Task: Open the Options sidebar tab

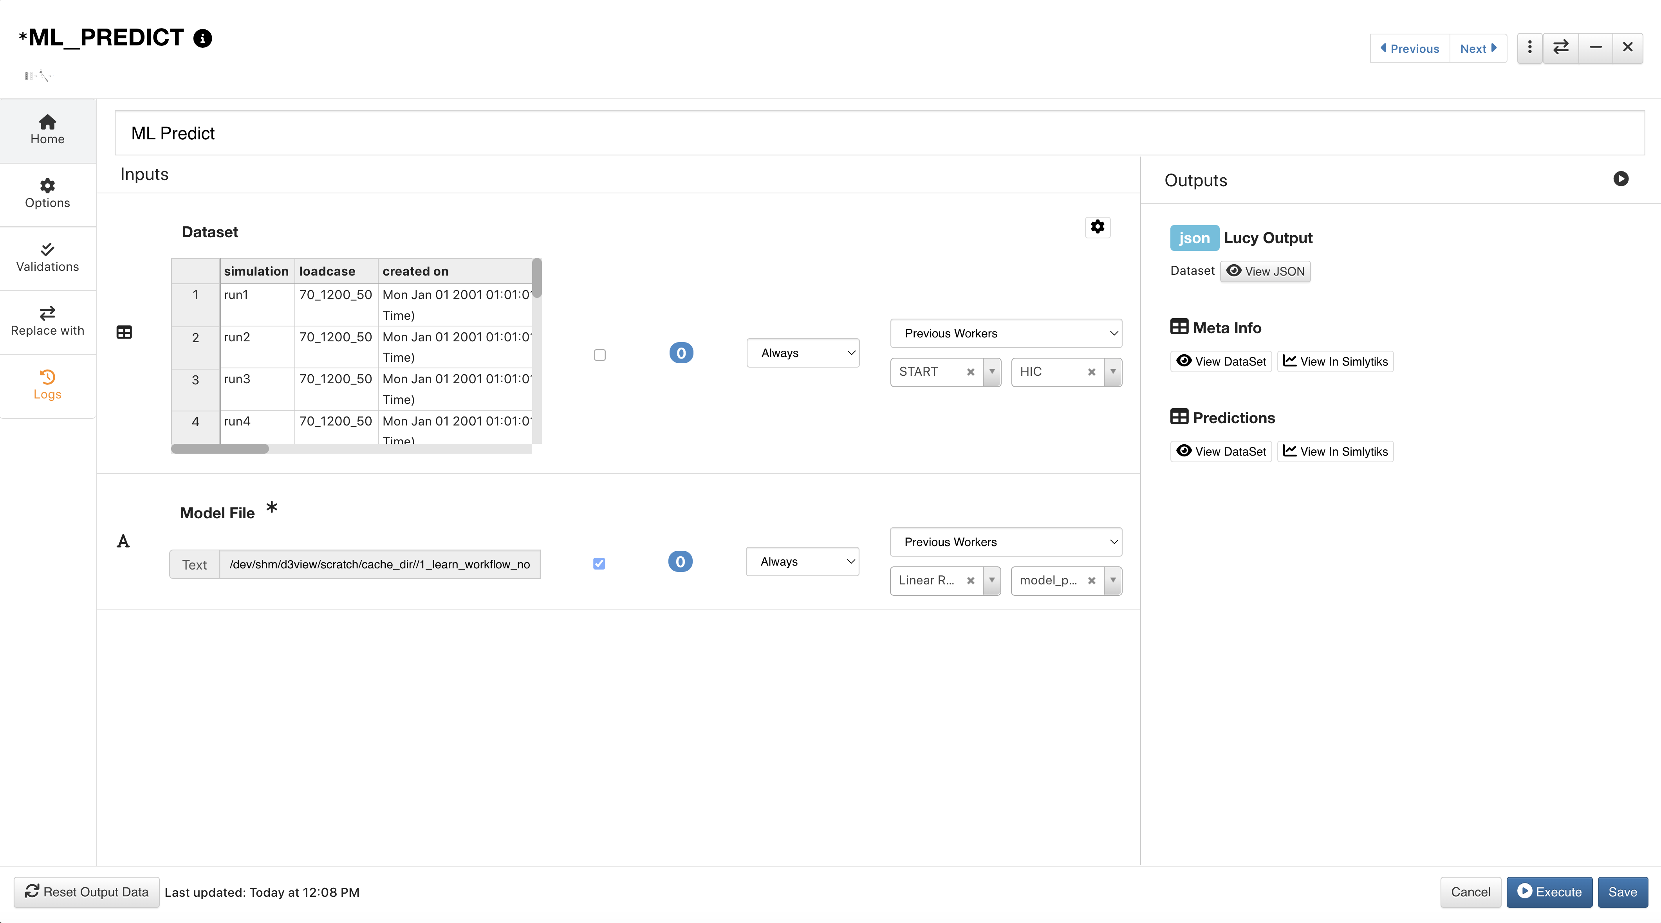Action: tap(48, 194)
